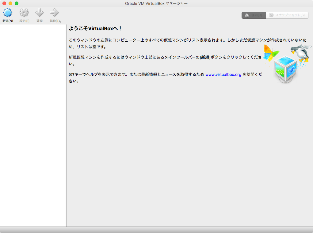The height and width of the screenshot is (233, 313).
Task: Click the empty virtual machine list panel
Action: click(33, 126)
